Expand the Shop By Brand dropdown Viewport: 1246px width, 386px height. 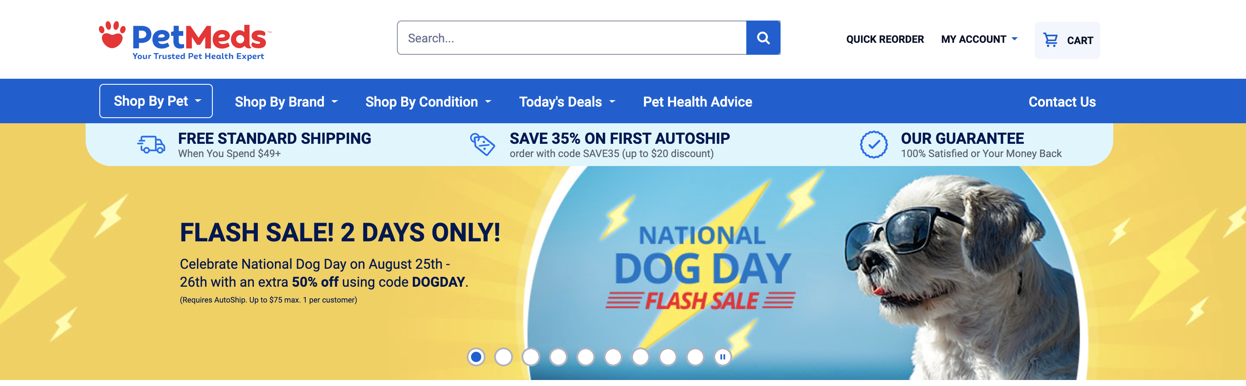(x=286, y=102)
